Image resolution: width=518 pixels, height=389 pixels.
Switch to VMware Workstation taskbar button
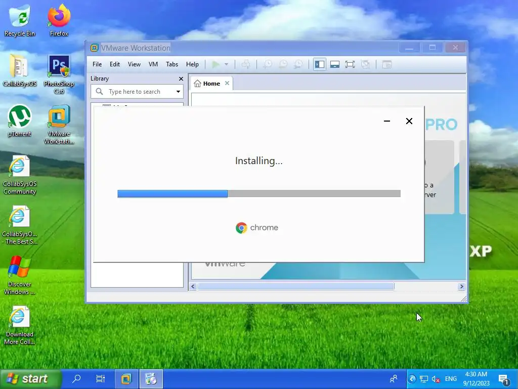126,379
